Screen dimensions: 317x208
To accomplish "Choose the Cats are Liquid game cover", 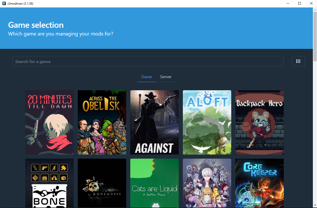I will tap(155, 183).
